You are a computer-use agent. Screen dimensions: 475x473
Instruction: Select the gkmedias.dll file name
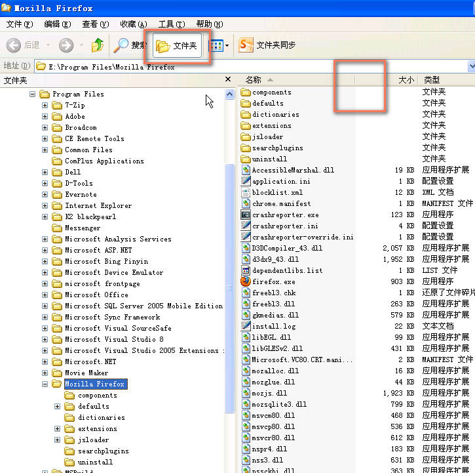(275, 316)
